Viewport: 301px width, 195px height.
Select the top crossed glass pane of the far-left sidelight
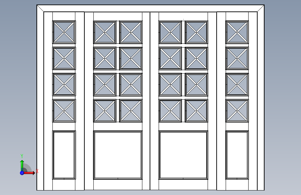tap(64, 32)
